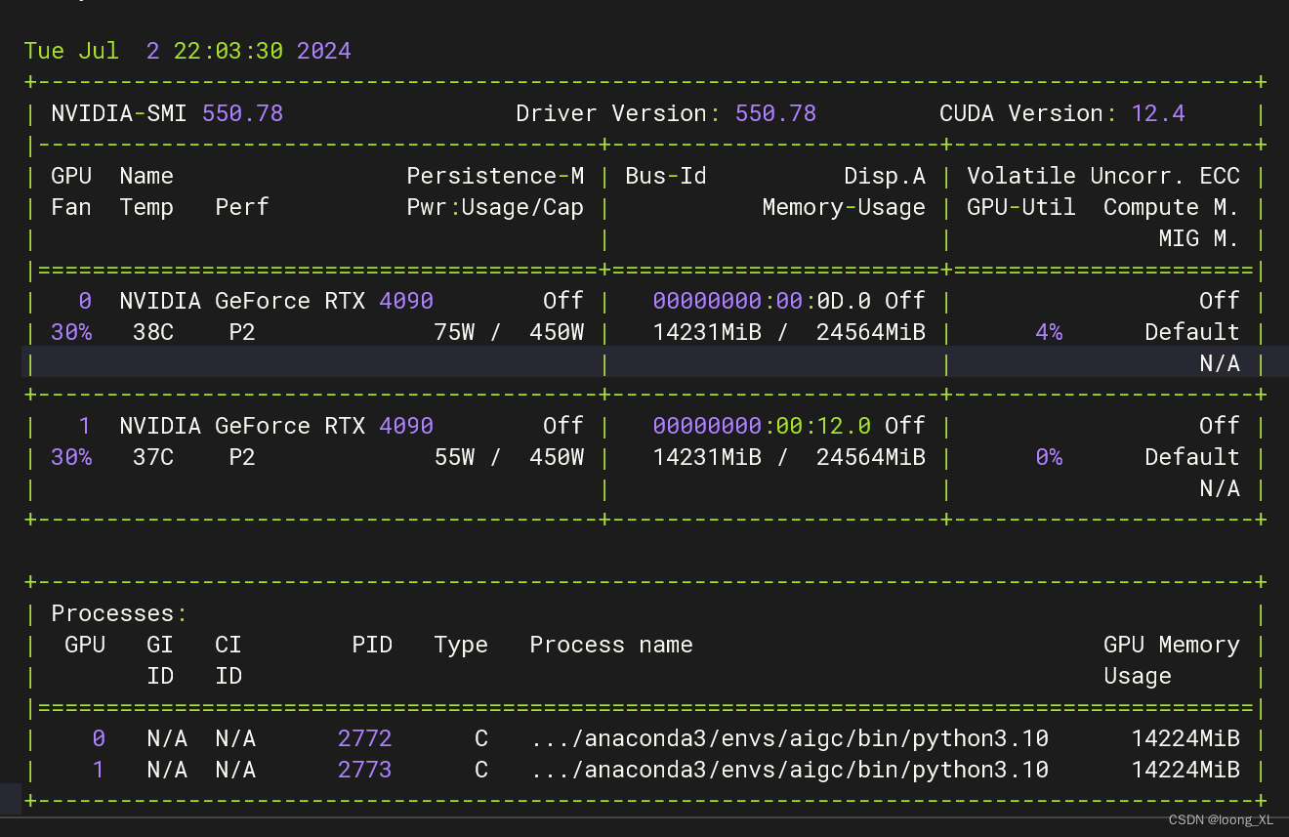Screen dimensions: 1289x837
Task: Click power usage "55W / 450W"
Action: (x=509, y=457)
